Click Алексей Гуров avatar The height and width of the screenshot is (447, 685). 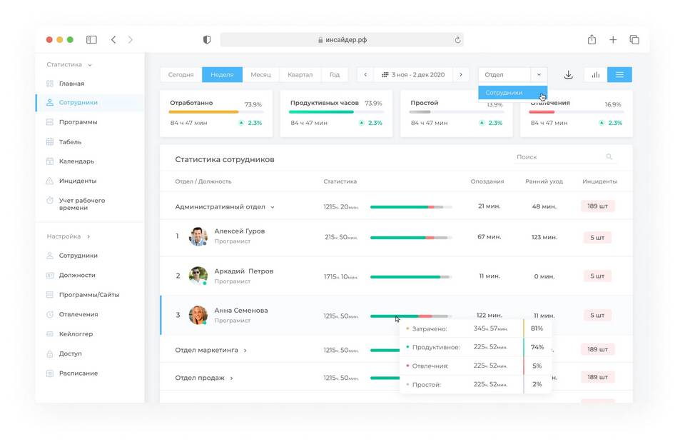click(x=198, y=236)
